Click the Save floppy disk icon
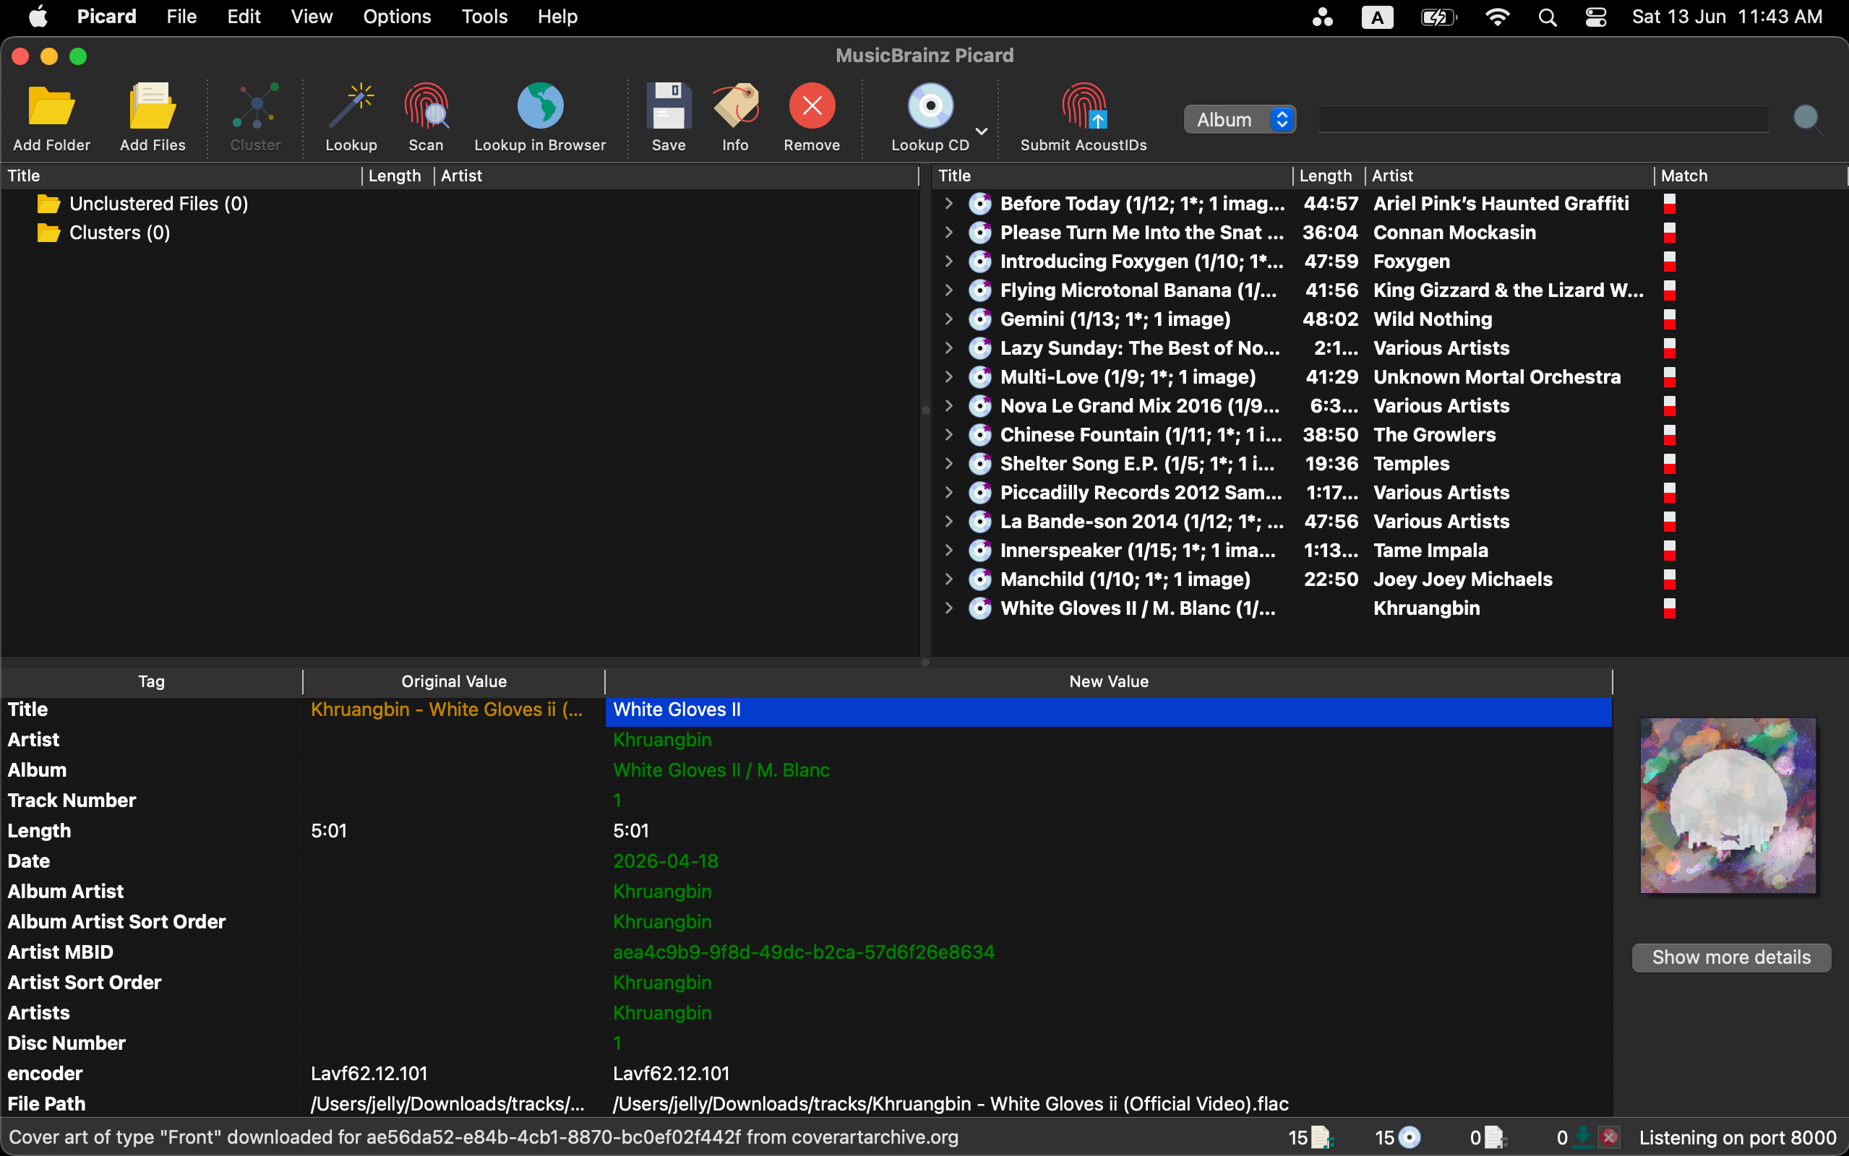This screenshot has height=1156, width=1849. pyautogui.click(x=669, y=106)
